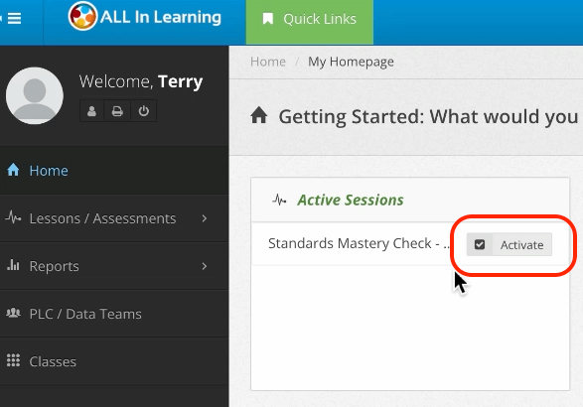Click the Home house icon in sidebar
The height and width of the screenshot is (407, 583).
(13, 170)
